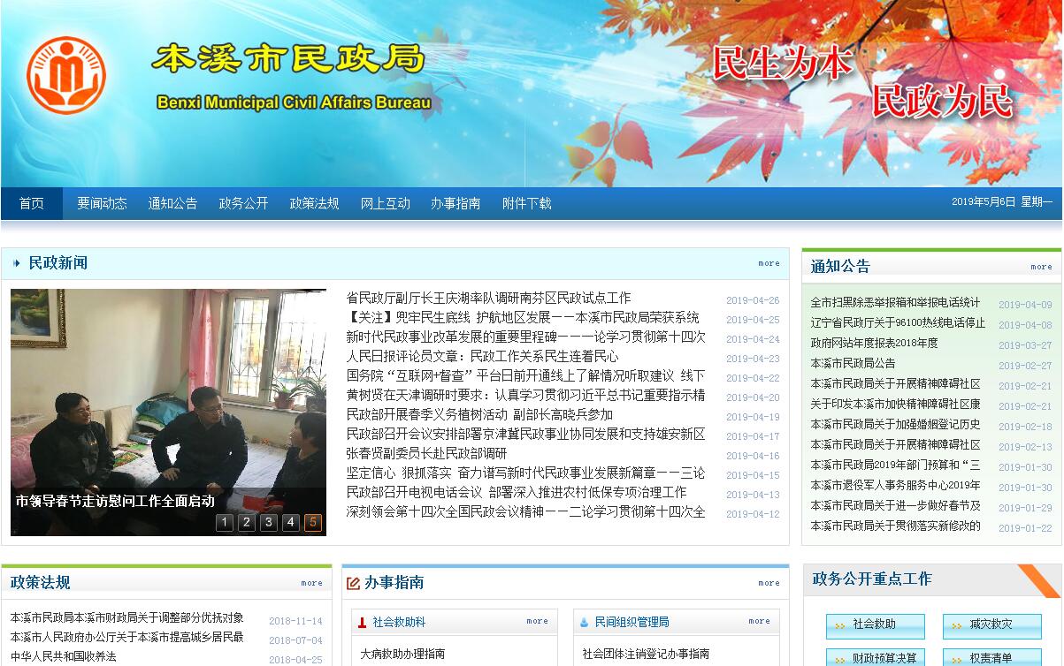Image resolution: width=1064 pixels, height=666 pixels.
Task: Select the highlighted slide 5 indicator
Action: tap(313, 523)
